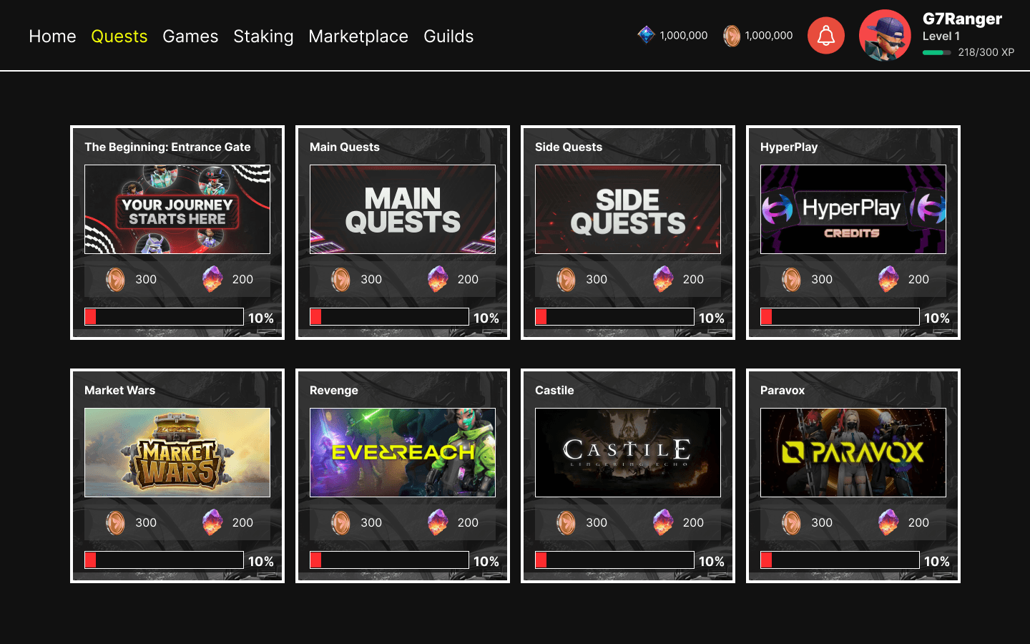1030x644 pixels.
Task: Click the crystal icon on The Beginning card
Action: coord(212,279)
